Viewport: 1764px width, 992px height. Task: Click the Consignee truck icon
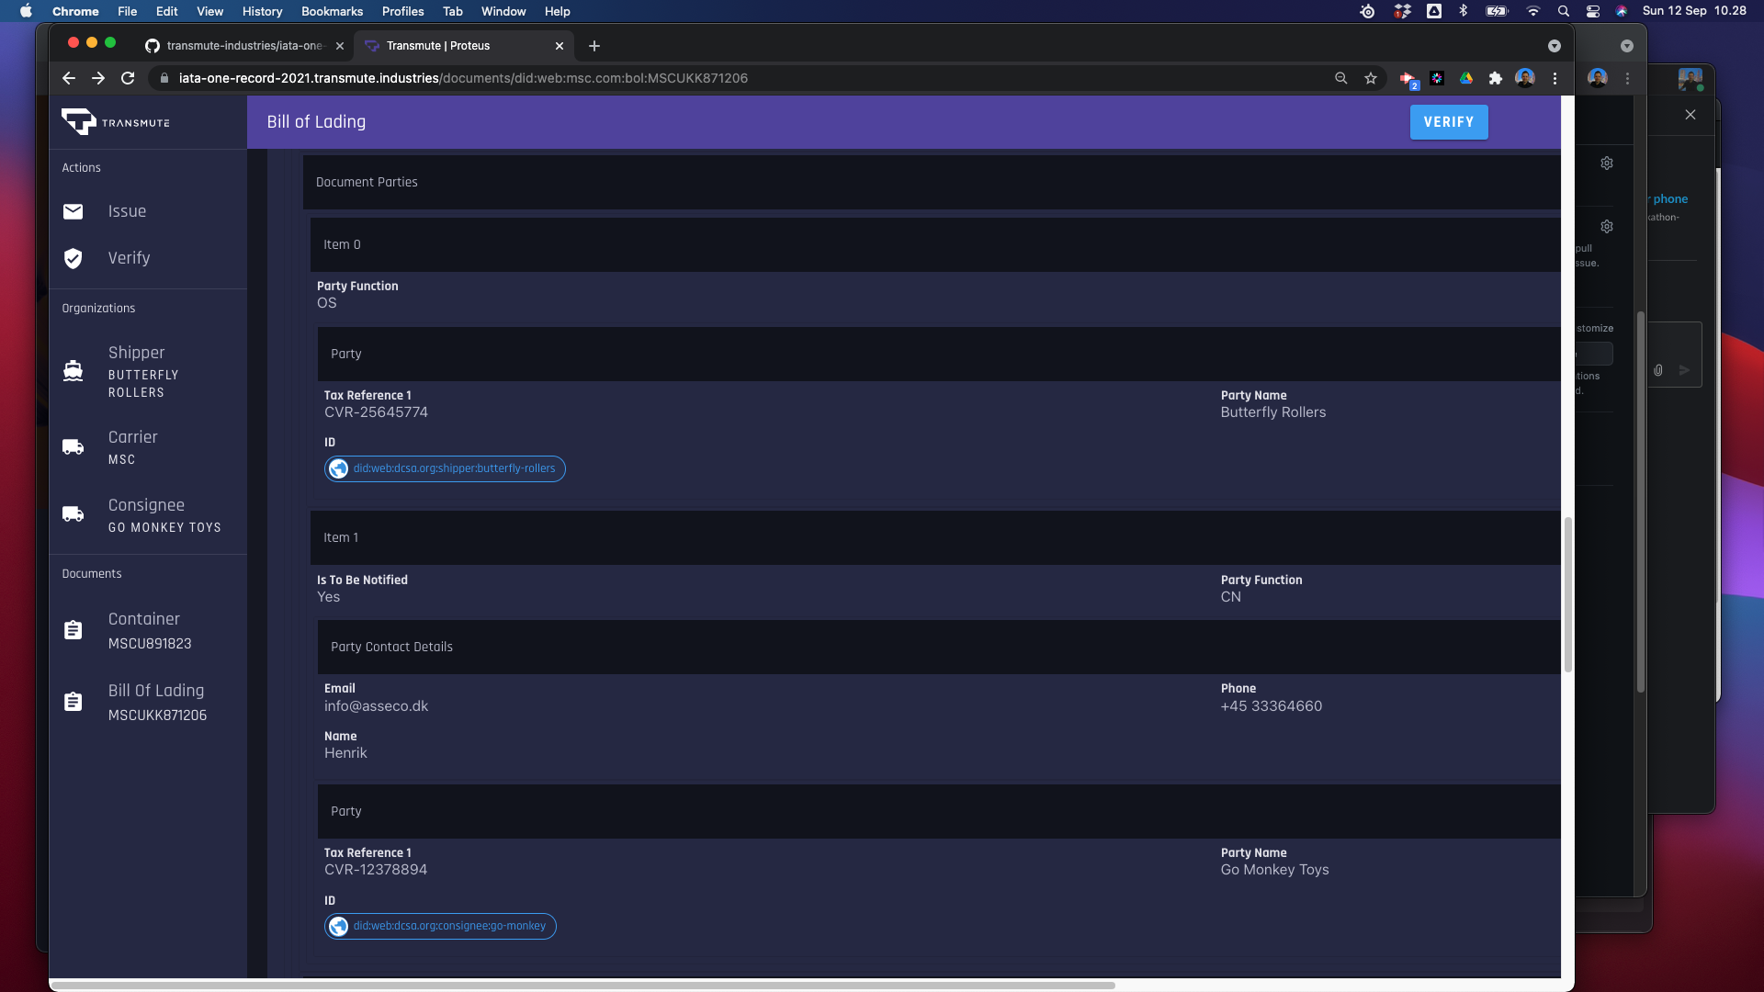tap(73, 514)
